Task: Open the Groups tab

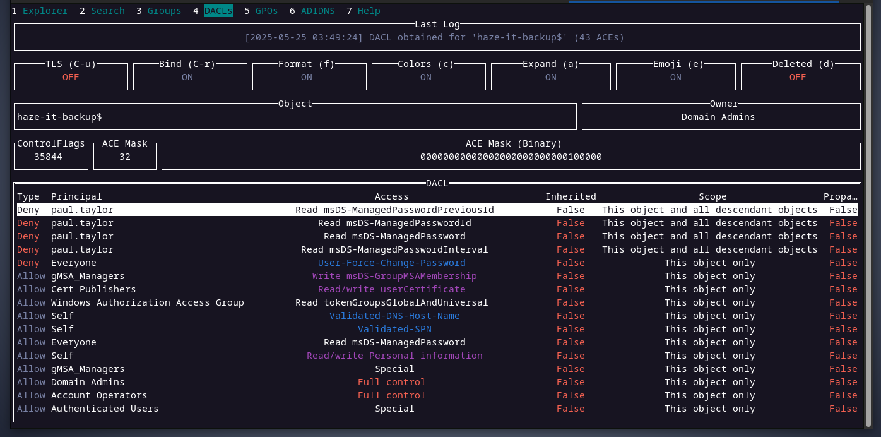Action: pyautogui.click(x=164, y=11)
